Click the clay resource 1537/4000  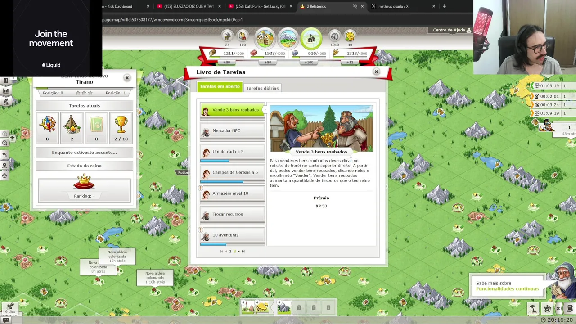(268, 54)
